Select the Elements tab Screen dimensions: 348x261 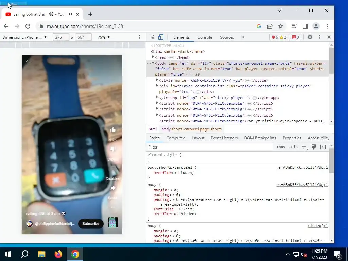pos(181,37)
